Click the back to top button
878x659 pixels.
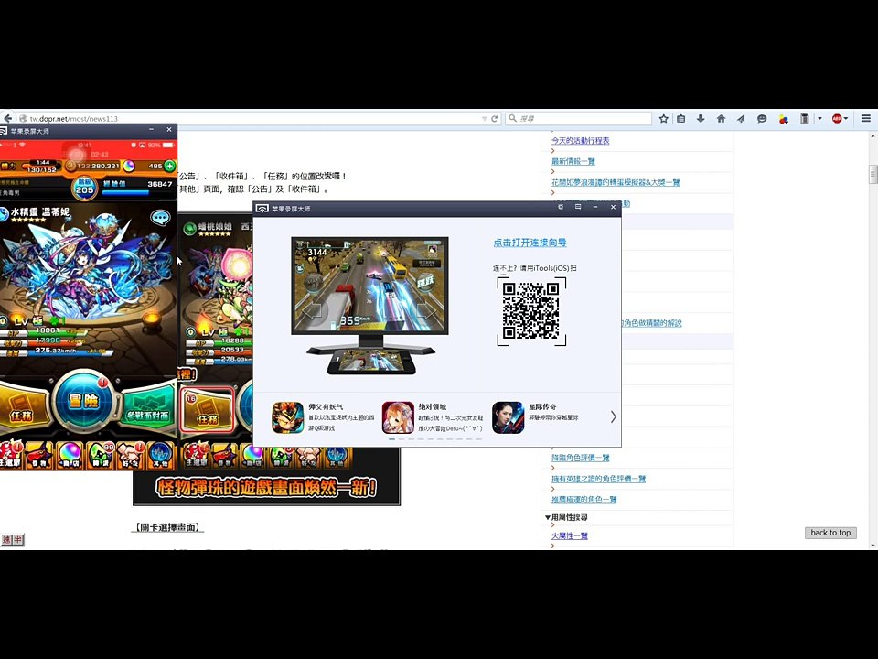pyautogui.click(x=830, y=533)
